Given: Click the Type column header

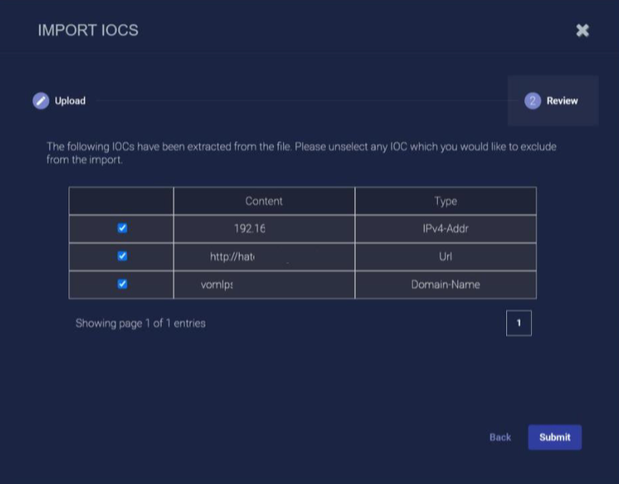Looking at the screenshot, I should click(x=445, y=201).
